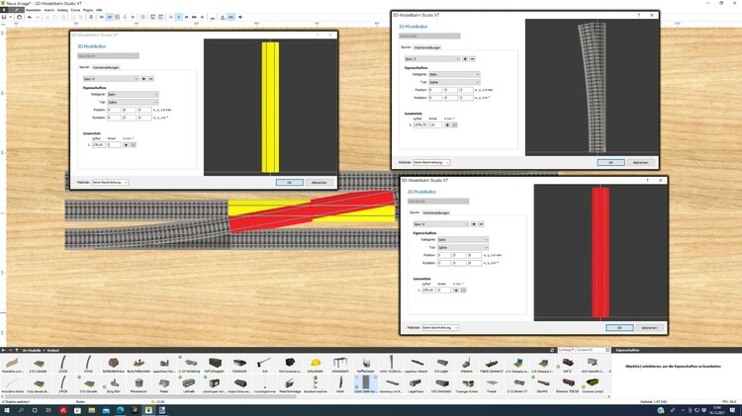Open the Mail app from the taskbar
The image size is (742, 416).
106,410
